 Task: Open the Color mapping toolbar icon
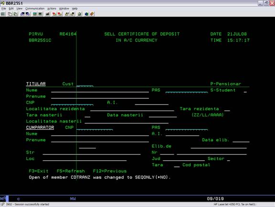pyautogui.click(x=40, y=14)
